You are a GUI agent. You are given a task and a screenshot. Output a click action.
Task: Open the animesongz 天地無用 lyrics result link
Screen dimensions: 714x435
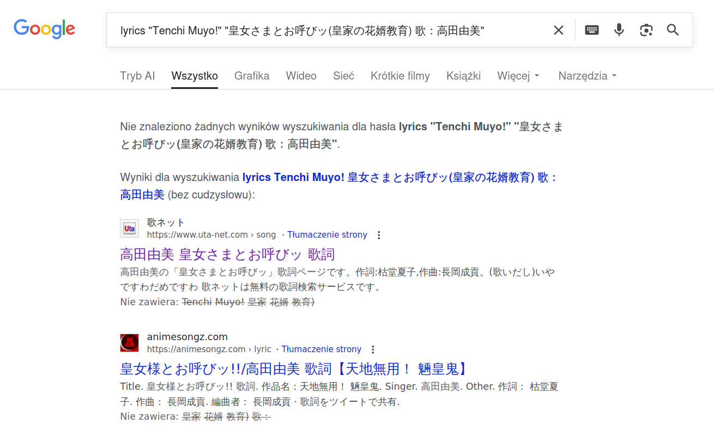[x=294, y=369]
